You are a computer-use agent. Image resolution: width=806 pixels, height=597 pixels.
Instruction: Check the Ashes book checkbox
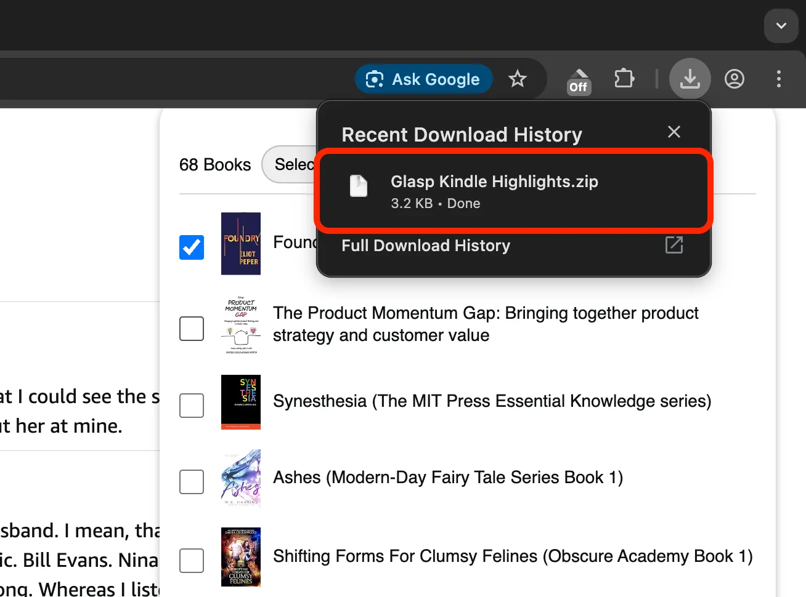(192, 482)
